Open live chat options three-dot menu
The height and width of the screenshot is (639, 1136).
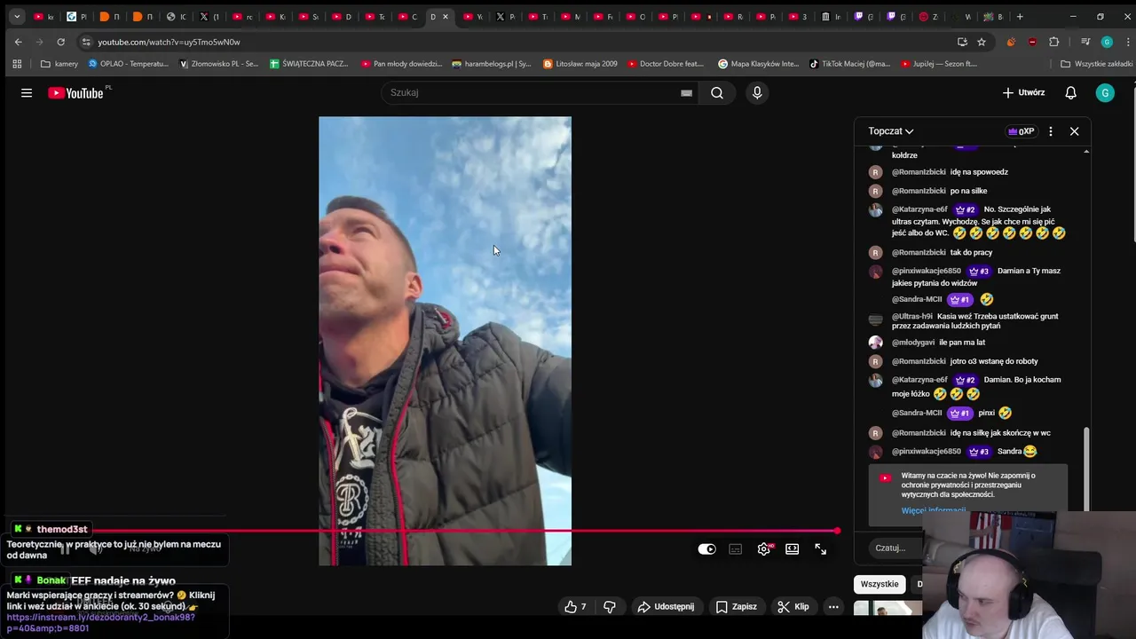(1050, 131)
